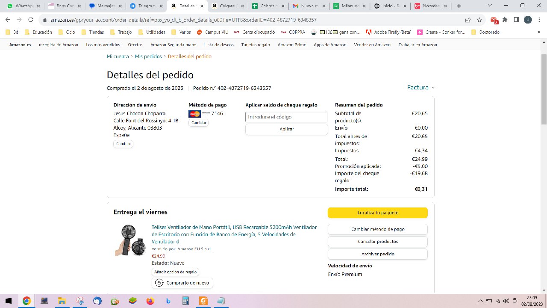Open the Amazon Prime navigation item

click(291, 44)
